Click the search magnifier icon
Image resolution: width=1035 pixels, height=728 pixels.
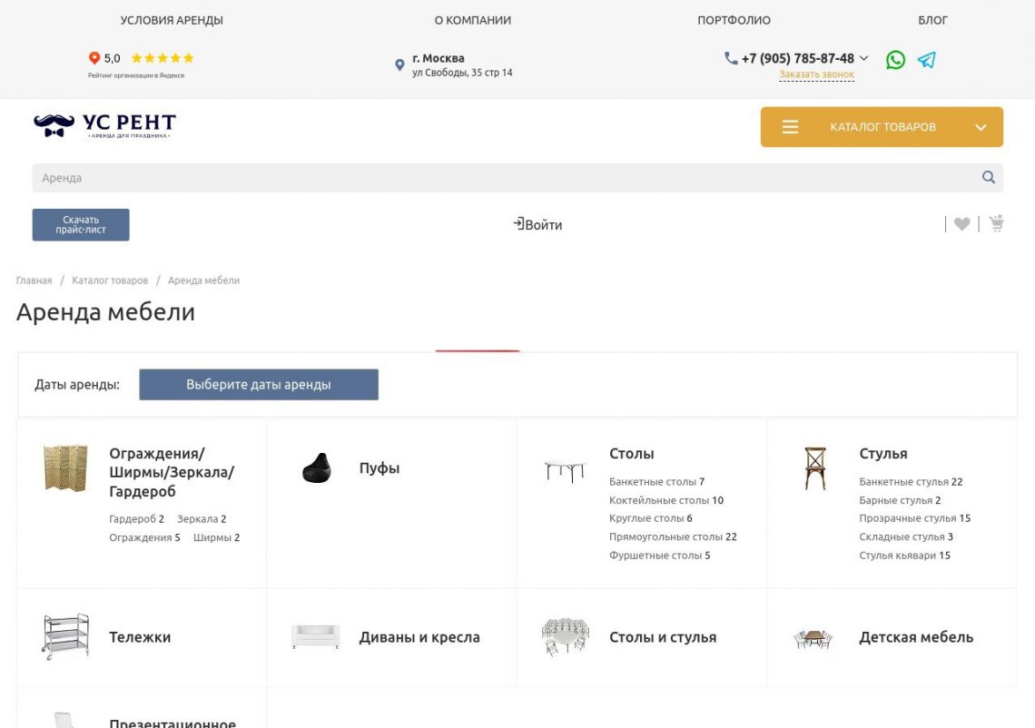coord(989,178)
